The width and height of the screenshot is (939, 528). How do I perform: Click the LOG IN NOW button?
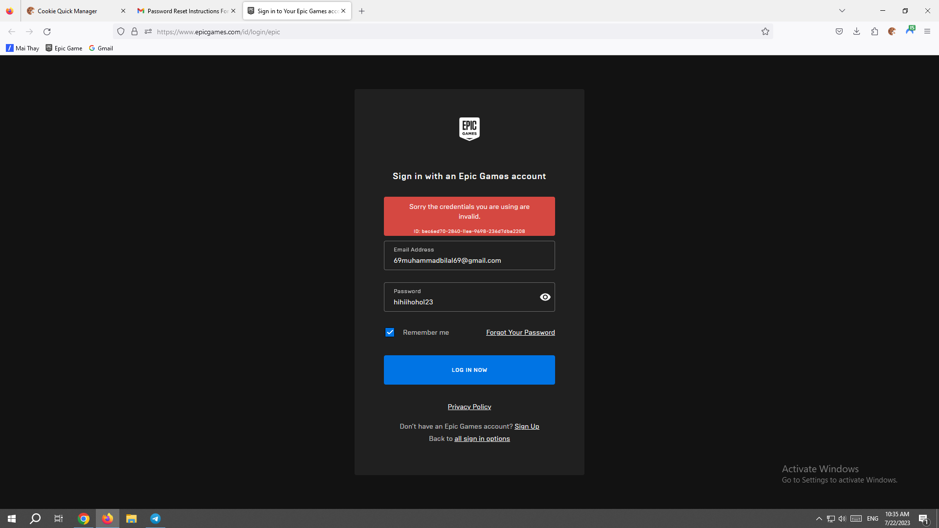(469, 370)
